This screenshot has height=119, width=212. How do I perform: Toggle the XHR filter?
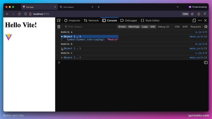click(185, 27)
